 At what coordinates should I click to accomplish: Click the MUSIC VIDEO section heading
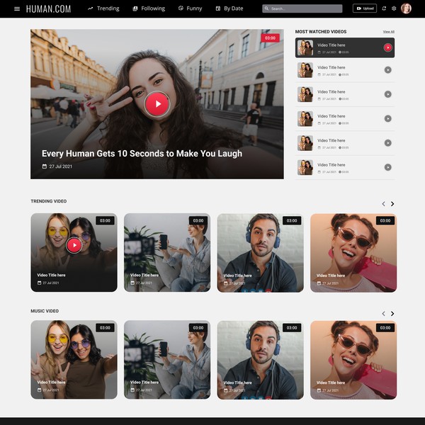point(45,311)
